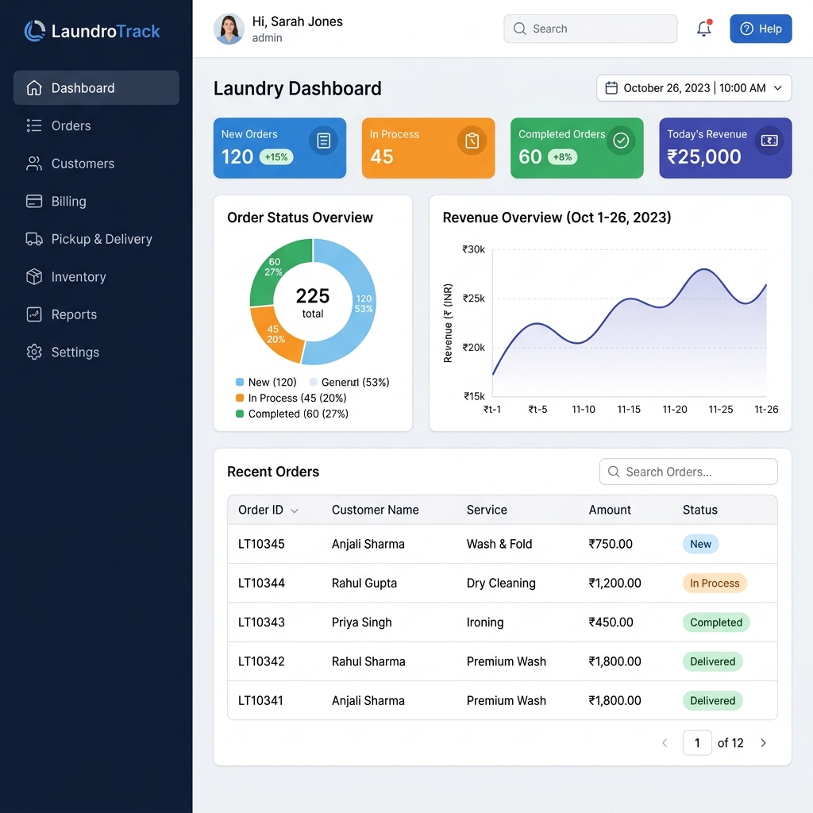
Task: Go to previous page arrow
Action: [x=665, y=743]
